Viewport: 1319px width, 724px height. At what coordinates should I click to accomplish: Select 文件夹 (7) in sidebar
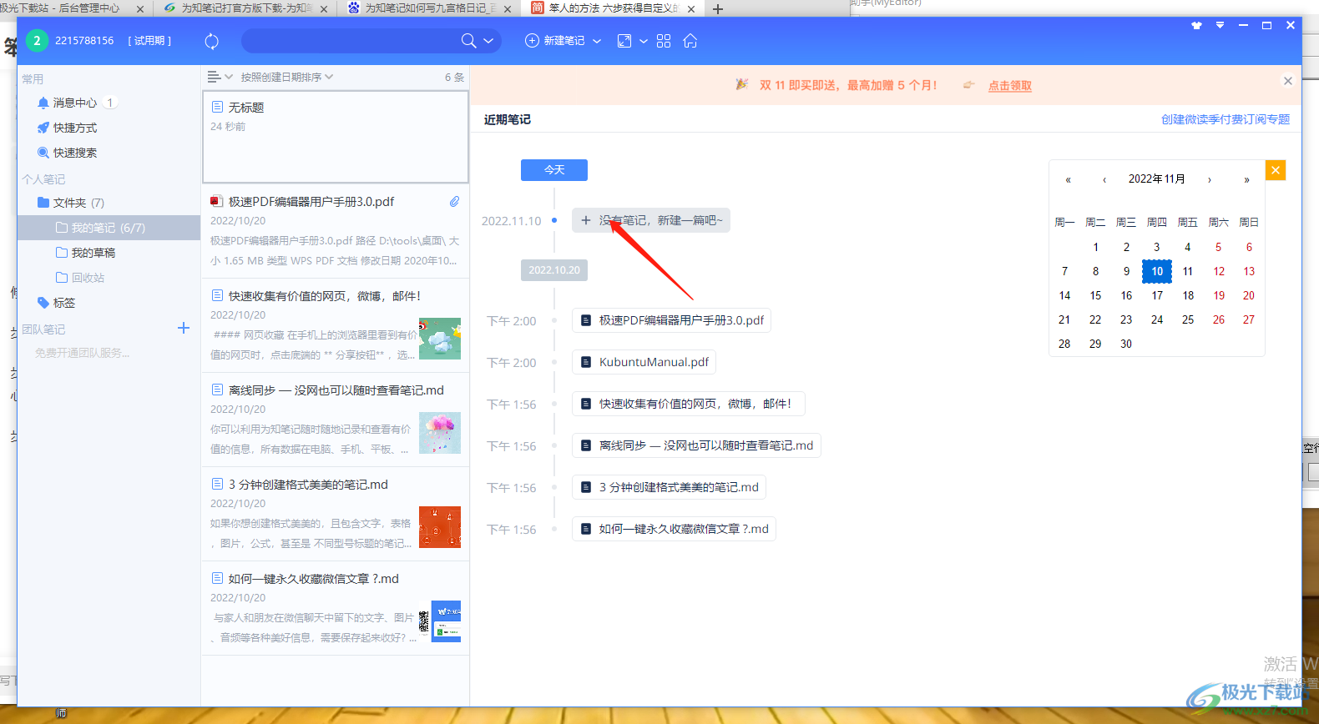71,203
